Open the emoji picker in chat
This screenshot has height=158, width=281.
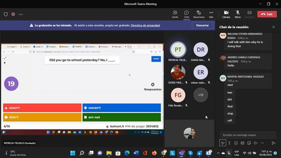pyautogui.click(x=236, y=143)
